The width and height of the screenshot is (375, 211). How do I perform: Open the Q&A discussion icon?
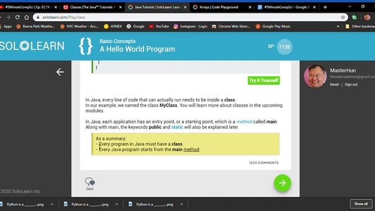[x=90, y=183]
